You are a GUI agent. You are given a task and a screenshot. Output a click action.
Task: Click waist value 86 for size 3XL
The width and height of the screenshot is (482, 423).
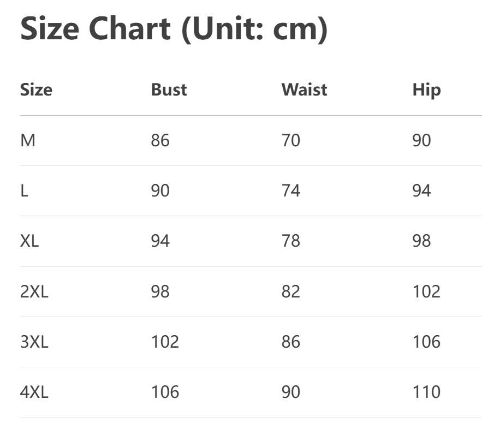[x=290, y=342]
